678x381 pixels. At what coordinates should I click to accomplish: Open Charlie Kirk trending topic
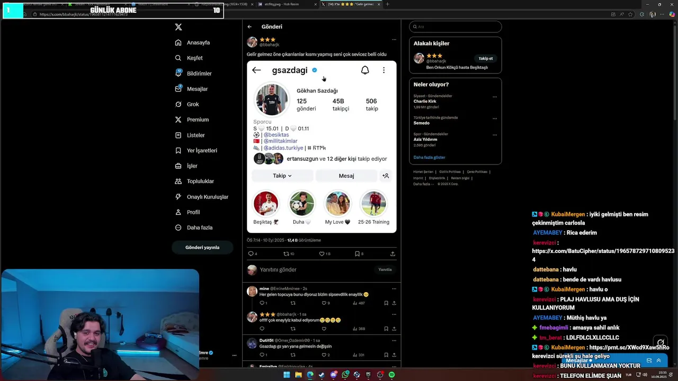tap(424, 101)
